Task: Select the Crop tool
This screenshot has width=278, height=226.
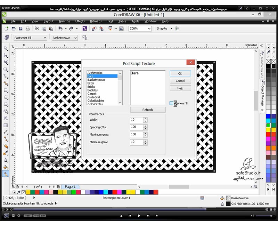Action: [6, 62]
